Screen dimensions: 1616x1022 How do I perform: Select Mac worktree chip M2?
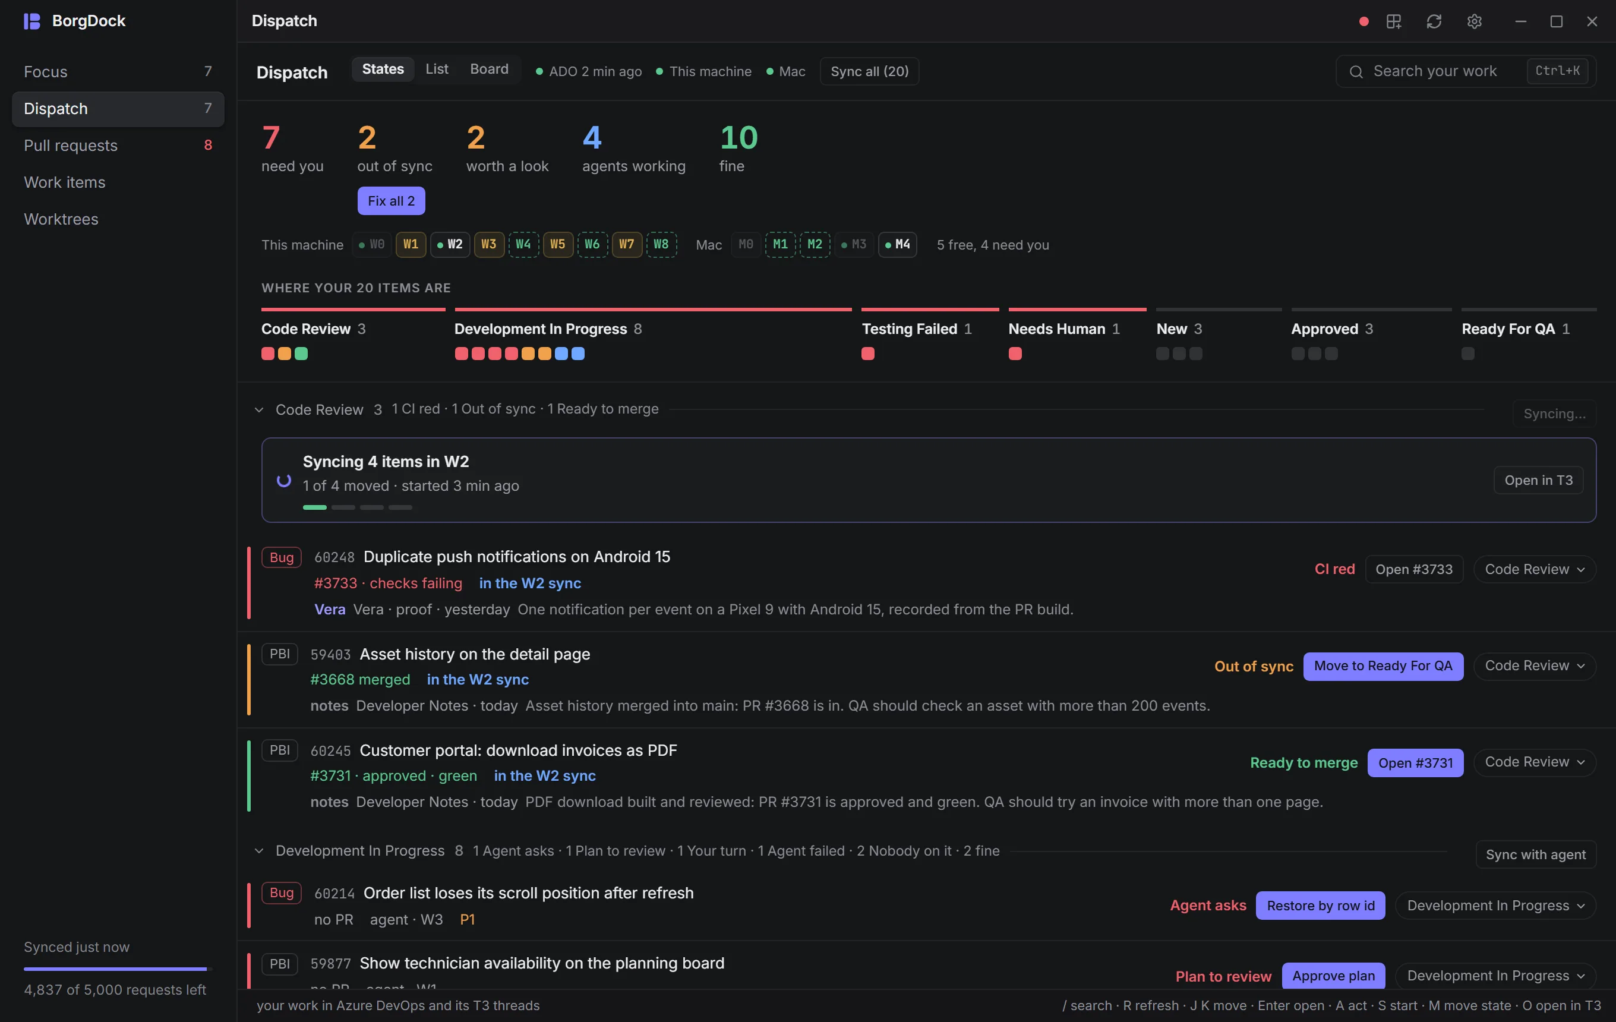(815, 244)
